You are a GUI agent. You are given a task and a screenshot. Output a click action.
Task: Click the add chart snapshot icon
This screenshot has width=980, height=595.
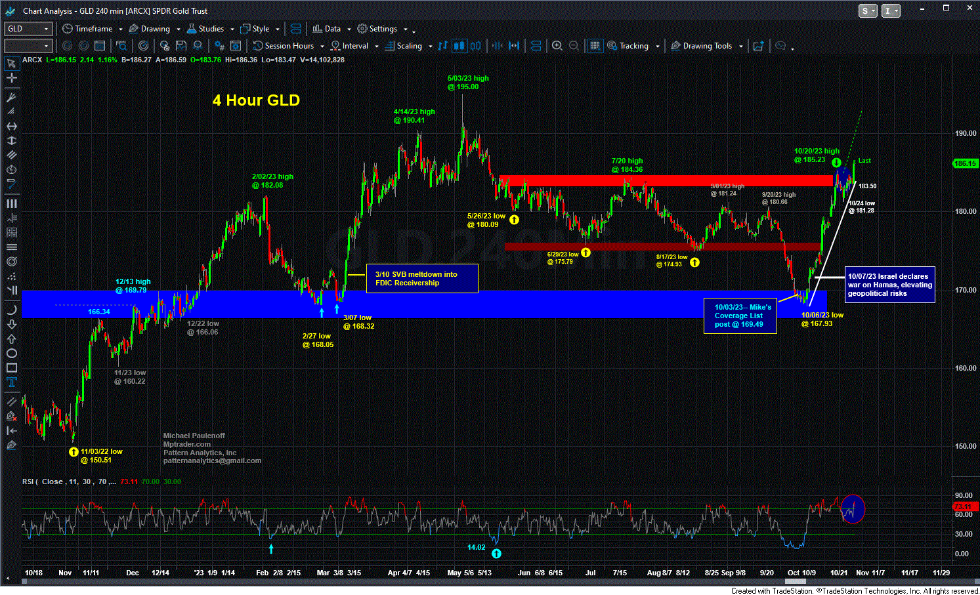[x=759, y=46]
